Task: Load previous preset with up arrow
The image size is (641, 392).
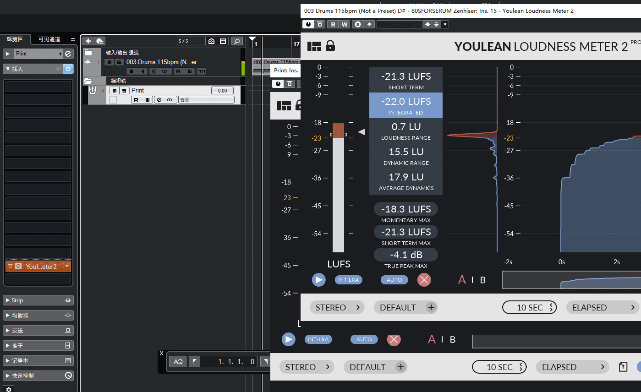Action: 427,24
